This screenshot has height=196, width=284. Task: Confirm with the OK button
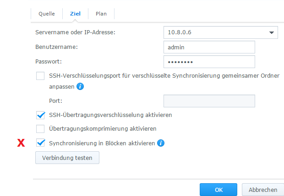(x=218, y=190)
